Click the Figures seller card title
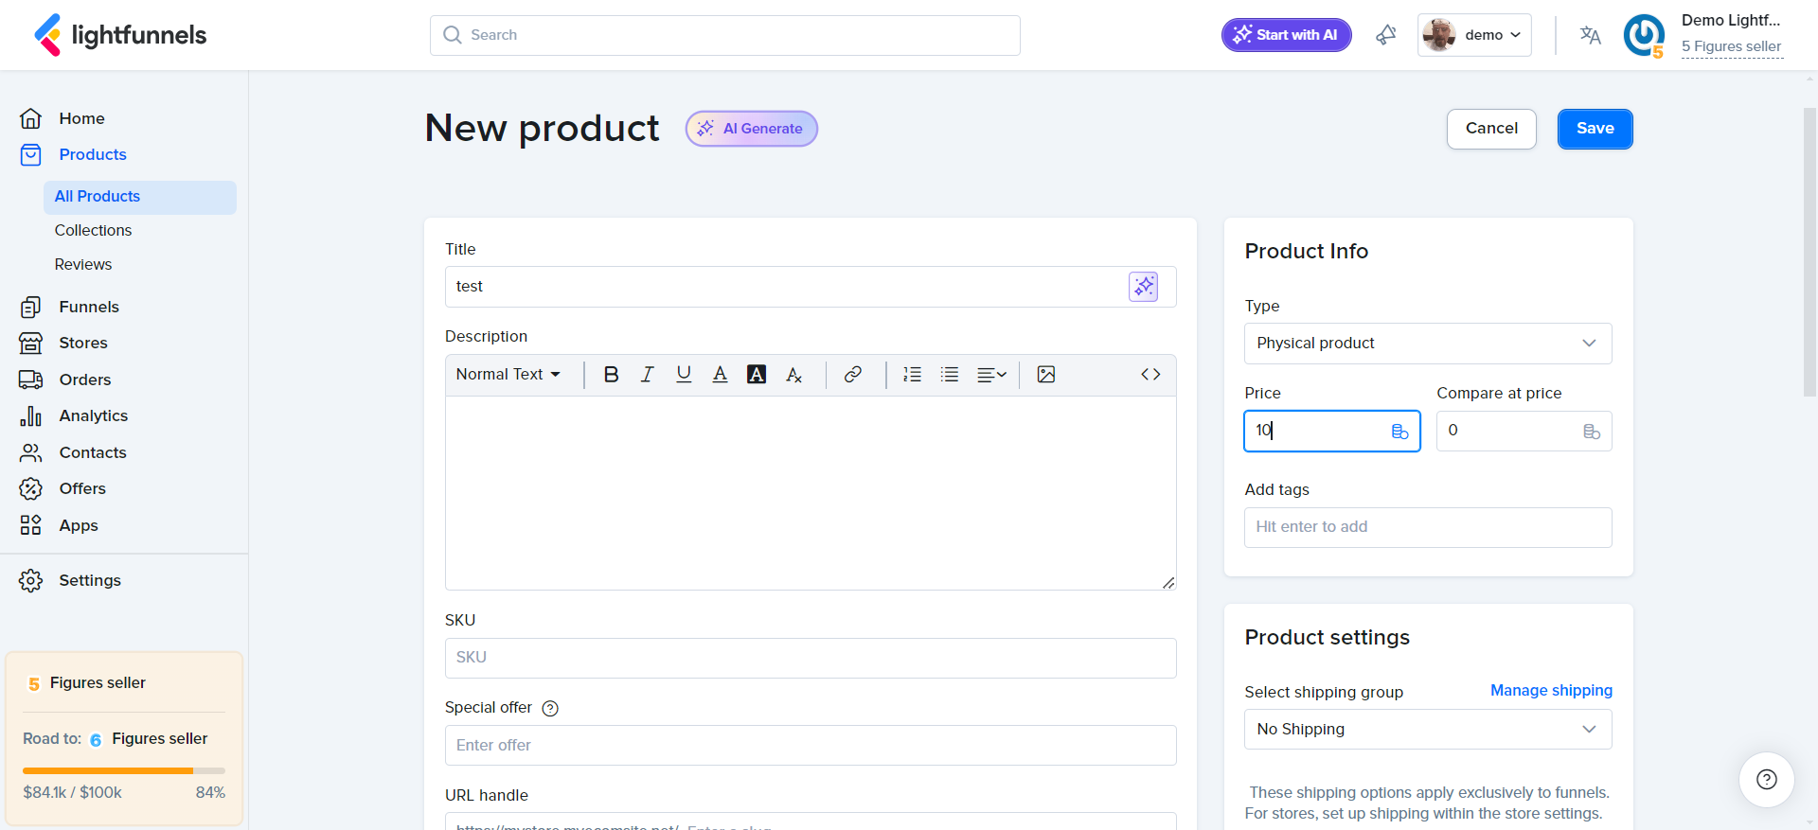Viewport: 1818px width, 830px height. [98, 683]
